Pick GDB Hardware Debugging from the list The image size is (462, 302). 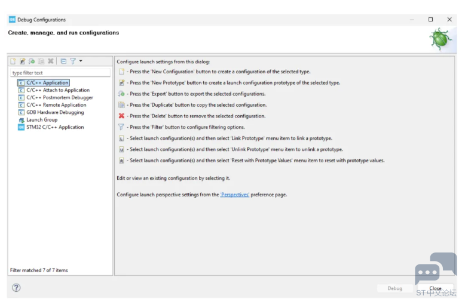[55, 112]
